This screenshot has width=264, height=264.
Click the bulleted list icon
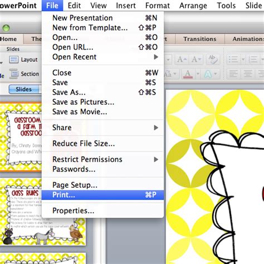coord(233,60)
